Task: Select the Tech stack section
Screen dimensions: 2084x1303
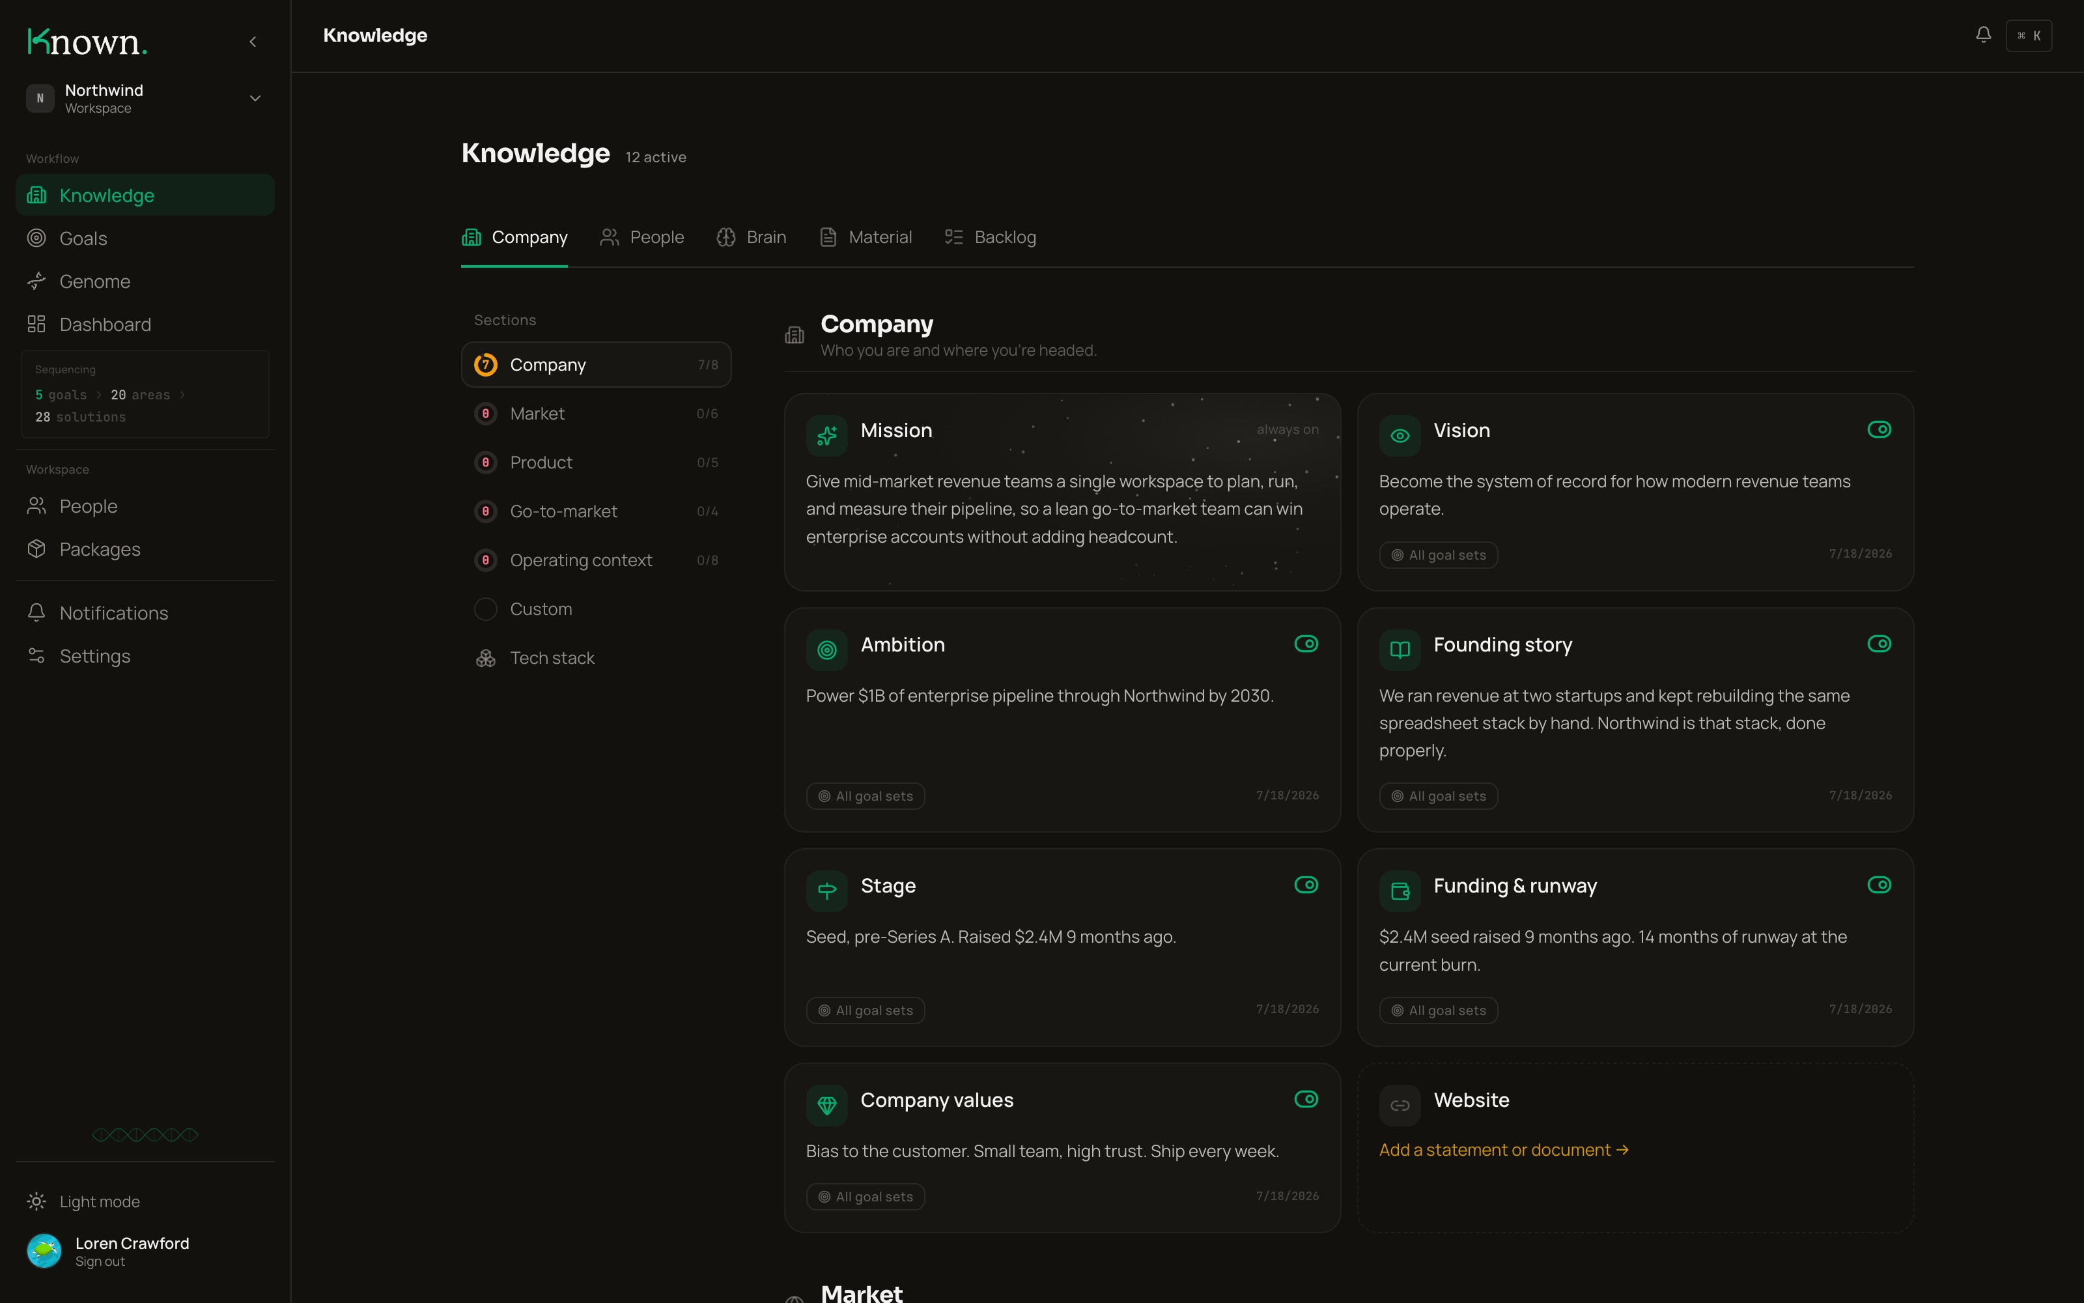Action: click(x=596, y=657)
